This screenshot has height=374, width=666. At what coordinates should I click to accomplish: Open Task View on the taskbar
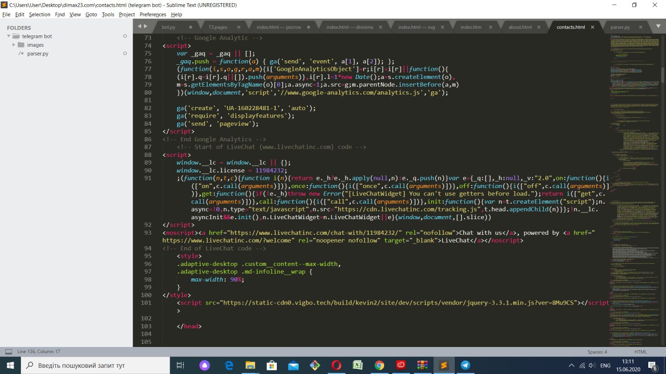tap(181, 365)
